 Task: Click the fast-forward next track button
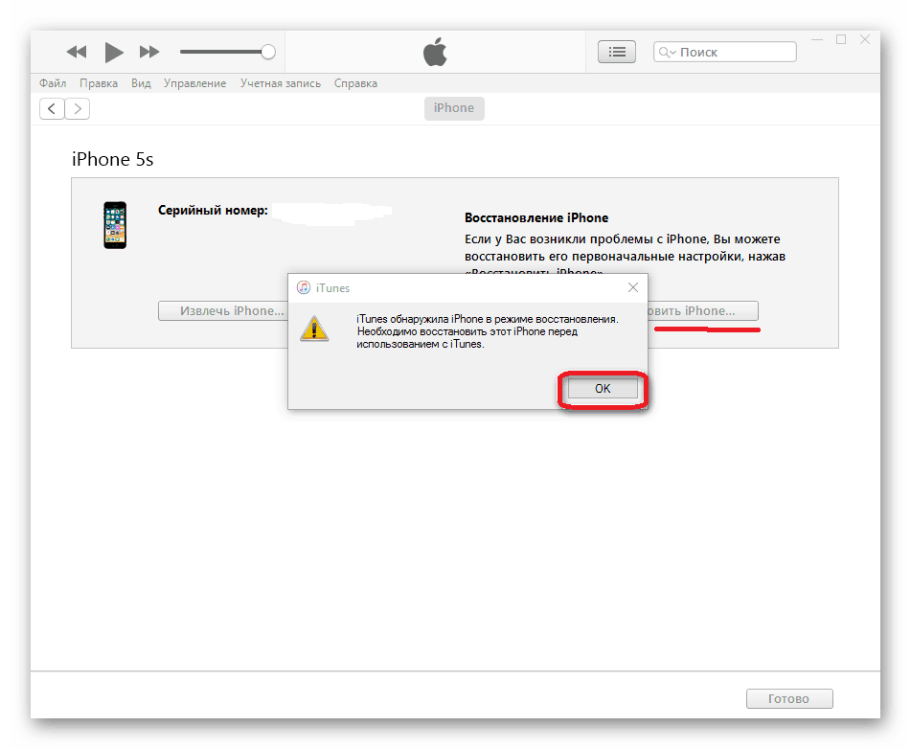[149, 53]
